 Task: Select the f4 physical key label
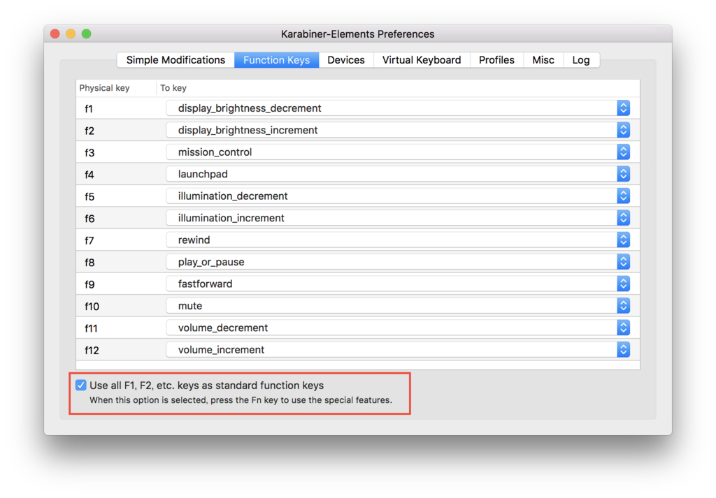(x=89, y=175)
